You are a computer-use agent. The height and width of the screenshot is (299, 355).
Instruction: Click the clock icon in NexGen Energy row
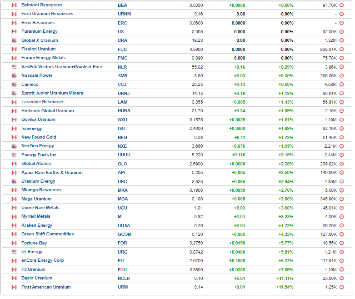[x=342, y=146]
